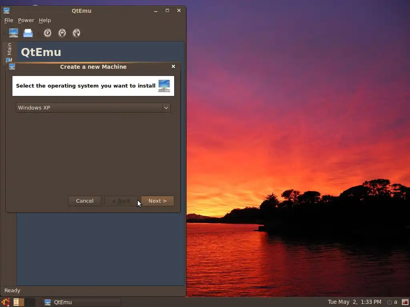Click the QtEmu heading in main panel

tap(41, 52)
